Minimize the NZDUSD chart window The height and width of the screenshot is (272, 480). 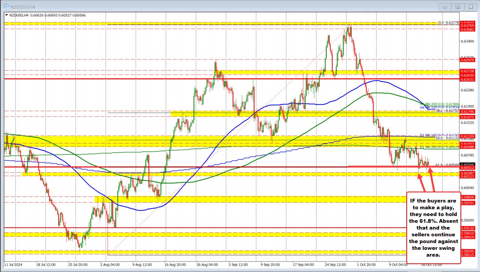(x=444, y=6)
